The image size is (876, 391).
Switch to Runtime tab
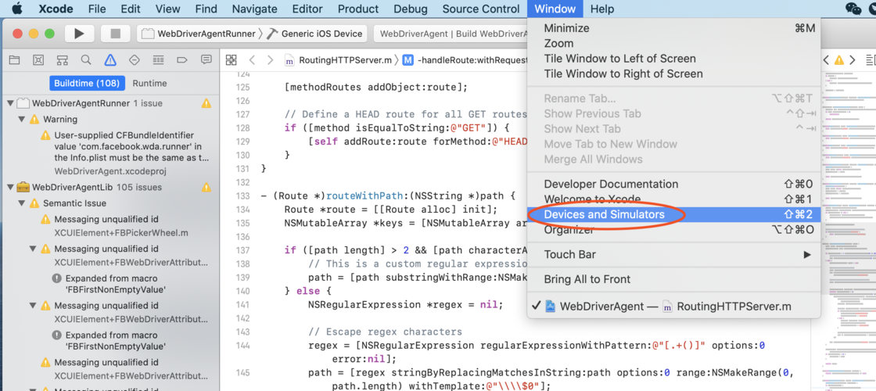(x=149, y=83)
